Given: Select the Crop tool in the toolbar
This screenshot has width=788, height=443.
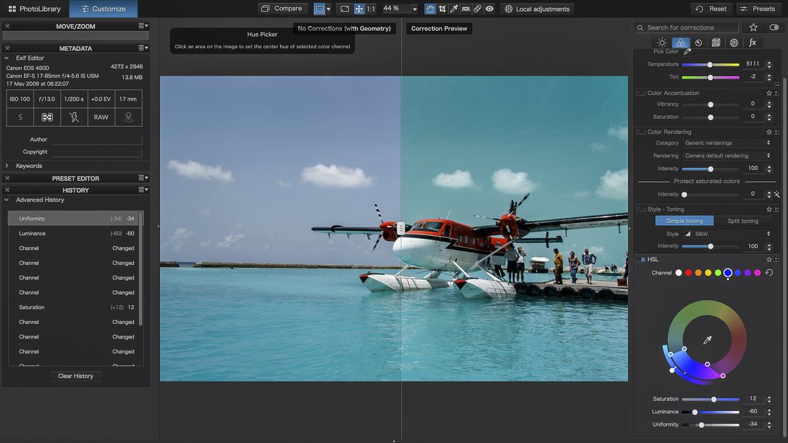Looking at the screenshot, I should tap(442, 9).
